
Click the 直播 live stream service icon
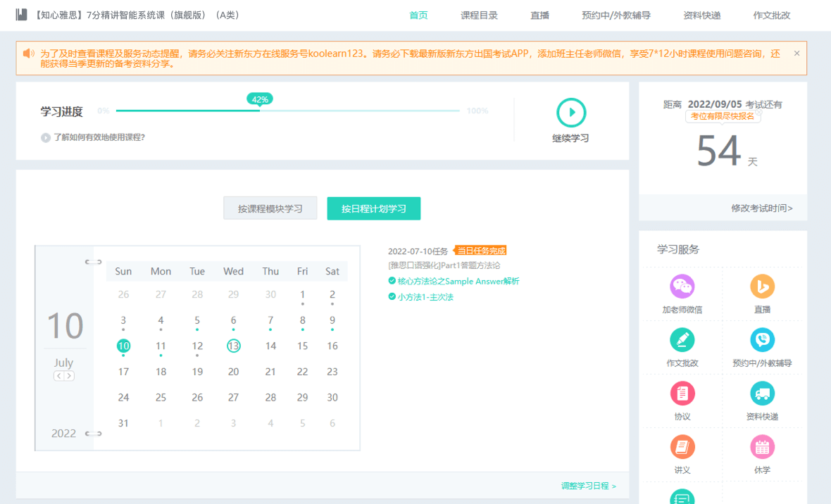point(762,286)
